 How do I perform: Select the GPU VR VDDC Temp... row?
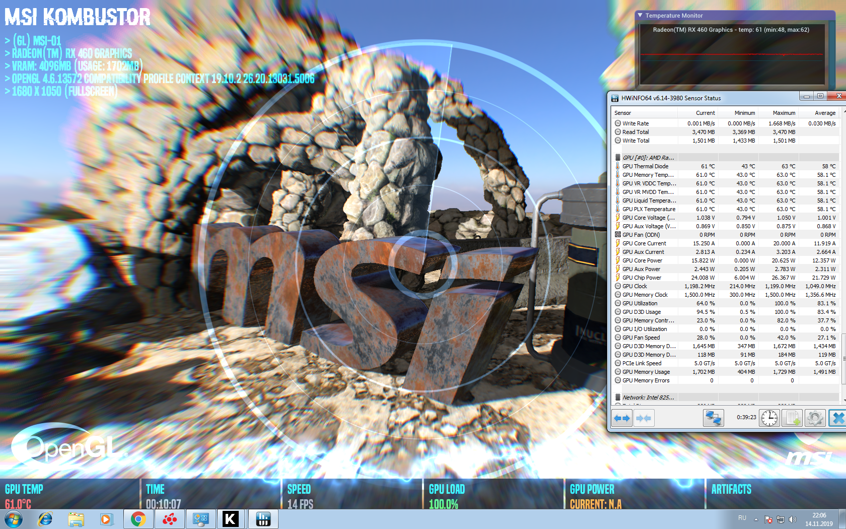coord(725,183)
